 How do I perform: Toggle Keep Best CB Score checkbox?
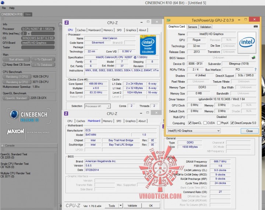pos(4,65)
